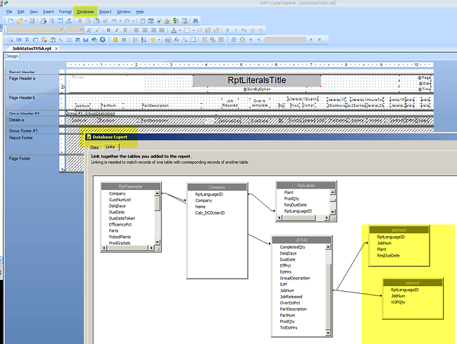Click the Print icon
This screenshot has width=457, height=344.
click(x=43, y=21)
